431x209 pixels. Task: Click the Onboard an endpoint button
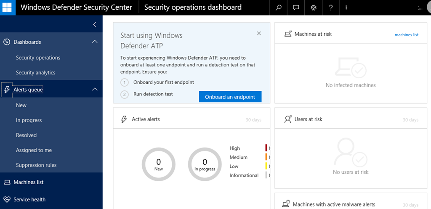(230, 97)
